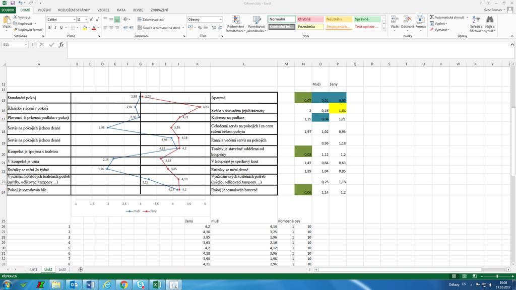Apply the Neutrální cell style
The image size is (516, 290).
[x=339, y=19]
